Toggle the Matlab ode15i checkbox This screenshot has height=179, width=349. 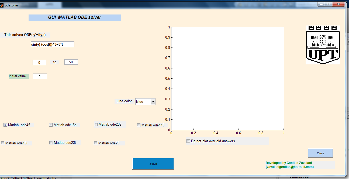[2, 143]
